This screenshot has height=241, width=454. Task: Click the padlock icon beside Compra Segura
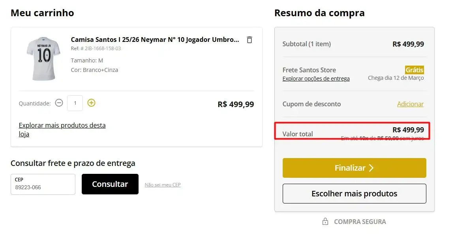(325, 222)
